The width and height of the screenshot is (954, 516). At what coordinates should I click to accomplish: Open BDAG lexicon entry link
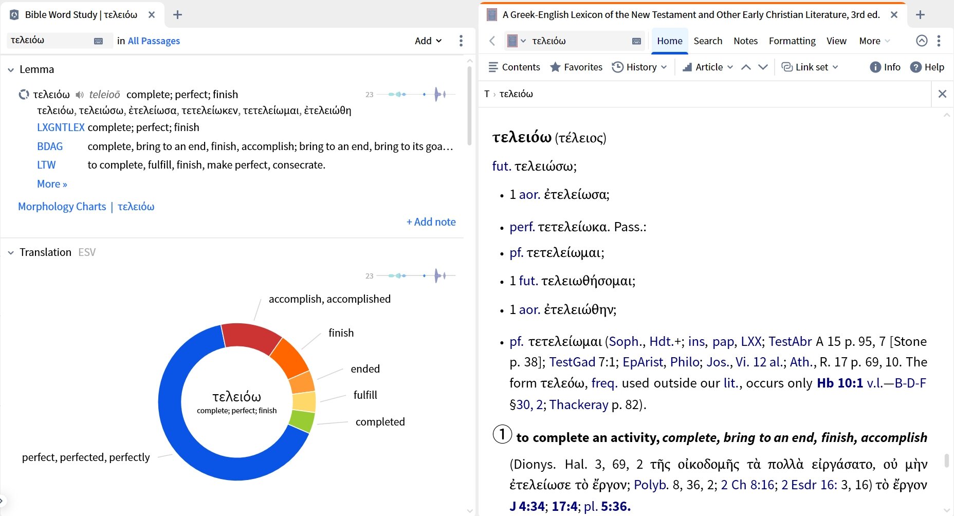pyautogui.click(x=50, y=146)
